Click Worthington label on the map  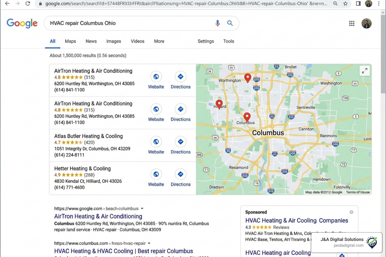[x=229, y=81]
